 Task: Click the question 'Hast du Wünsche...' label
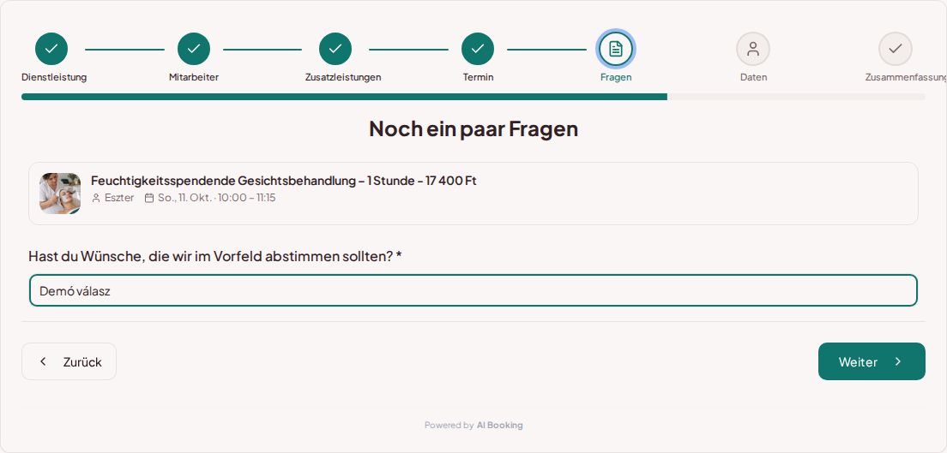215,256
